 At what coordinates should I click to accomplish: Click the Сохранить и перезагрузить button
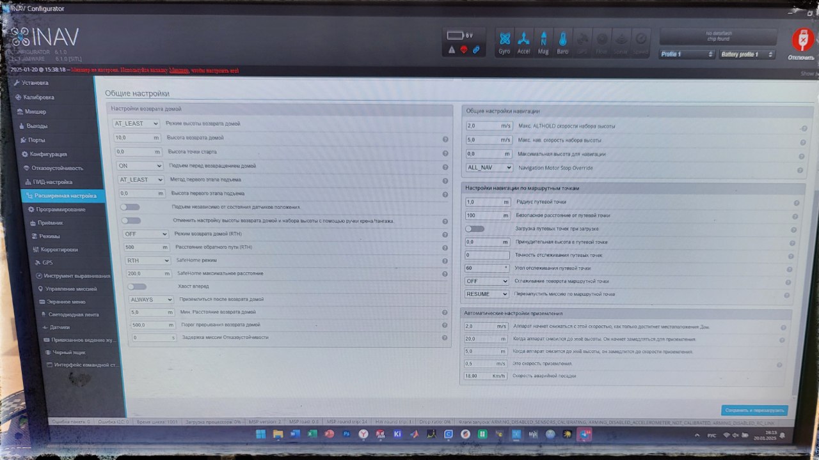coord(754,410)
